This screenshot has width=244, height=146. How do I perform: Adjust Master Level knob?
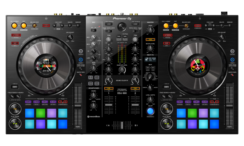[150, 30]
